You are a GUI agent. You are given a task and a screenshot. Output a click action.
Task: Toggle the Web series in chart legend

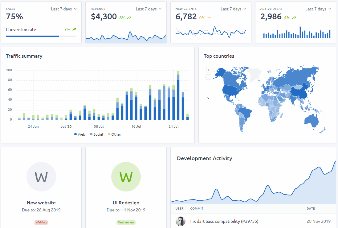79,134
